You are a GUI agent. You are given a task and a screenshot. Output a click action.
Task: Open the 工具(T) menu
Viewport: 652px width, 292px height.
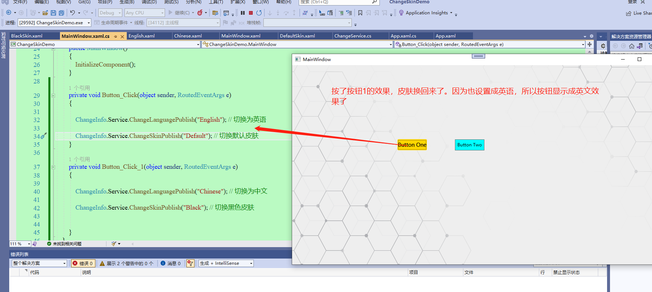[x=216, y=2]
